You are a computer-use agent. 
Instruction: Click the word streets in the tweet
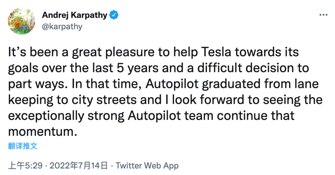click(117, 100)
